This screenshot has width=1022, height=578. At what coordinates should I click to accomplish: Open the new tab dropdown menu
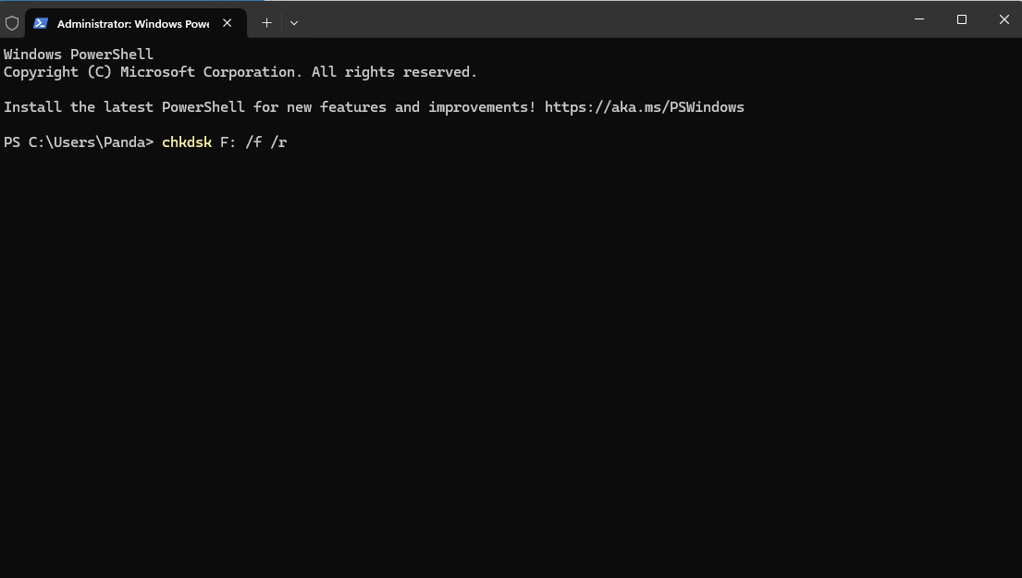tap(293, 22)
